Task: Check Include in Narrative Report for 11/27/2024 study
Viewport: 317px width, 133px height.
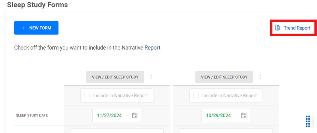Action: (x=87, y=95)
